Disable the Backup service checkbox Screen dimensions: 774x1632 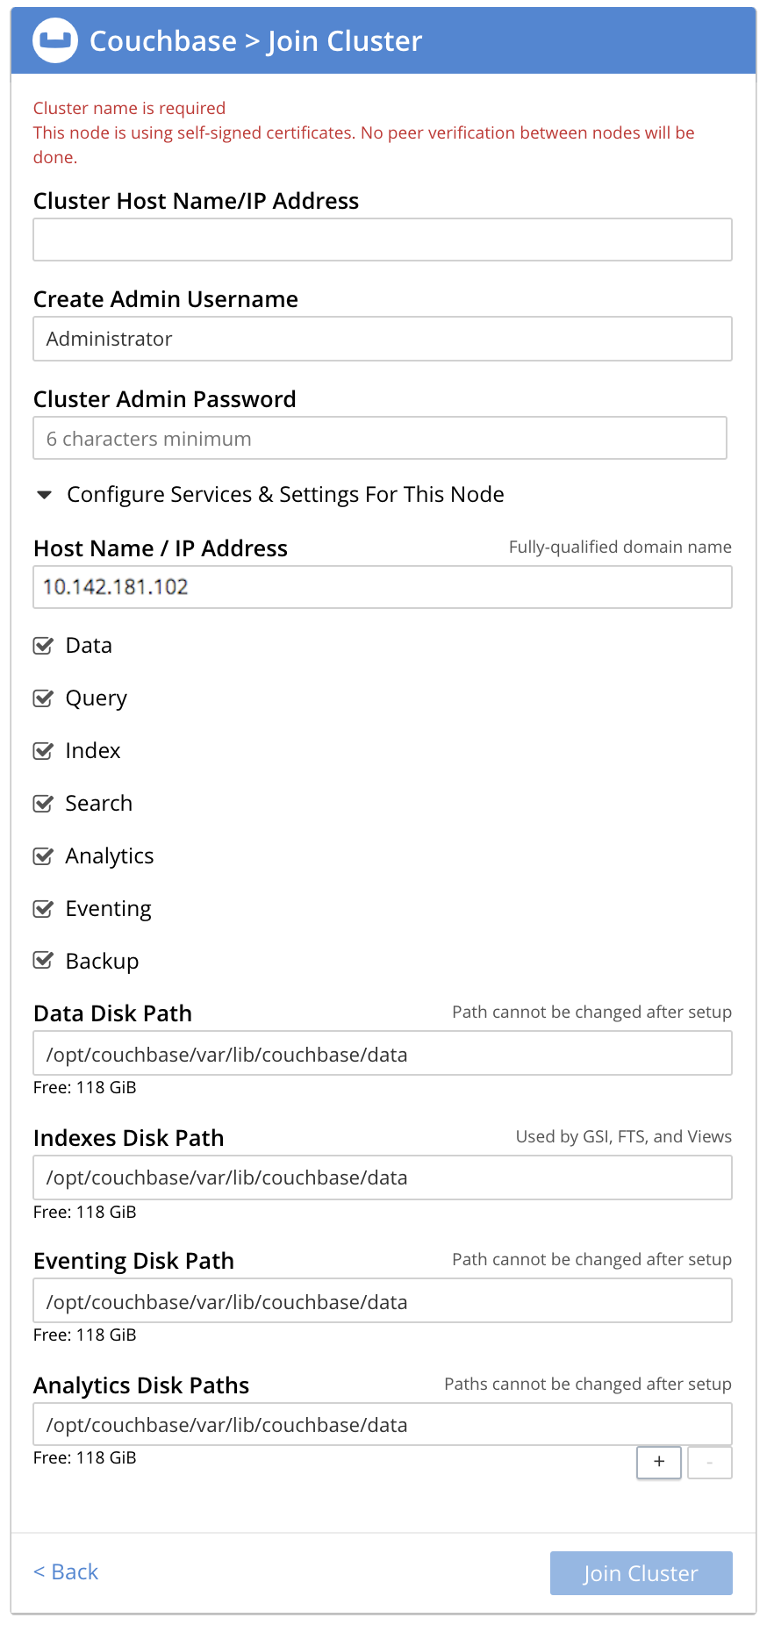click(43, 961)
